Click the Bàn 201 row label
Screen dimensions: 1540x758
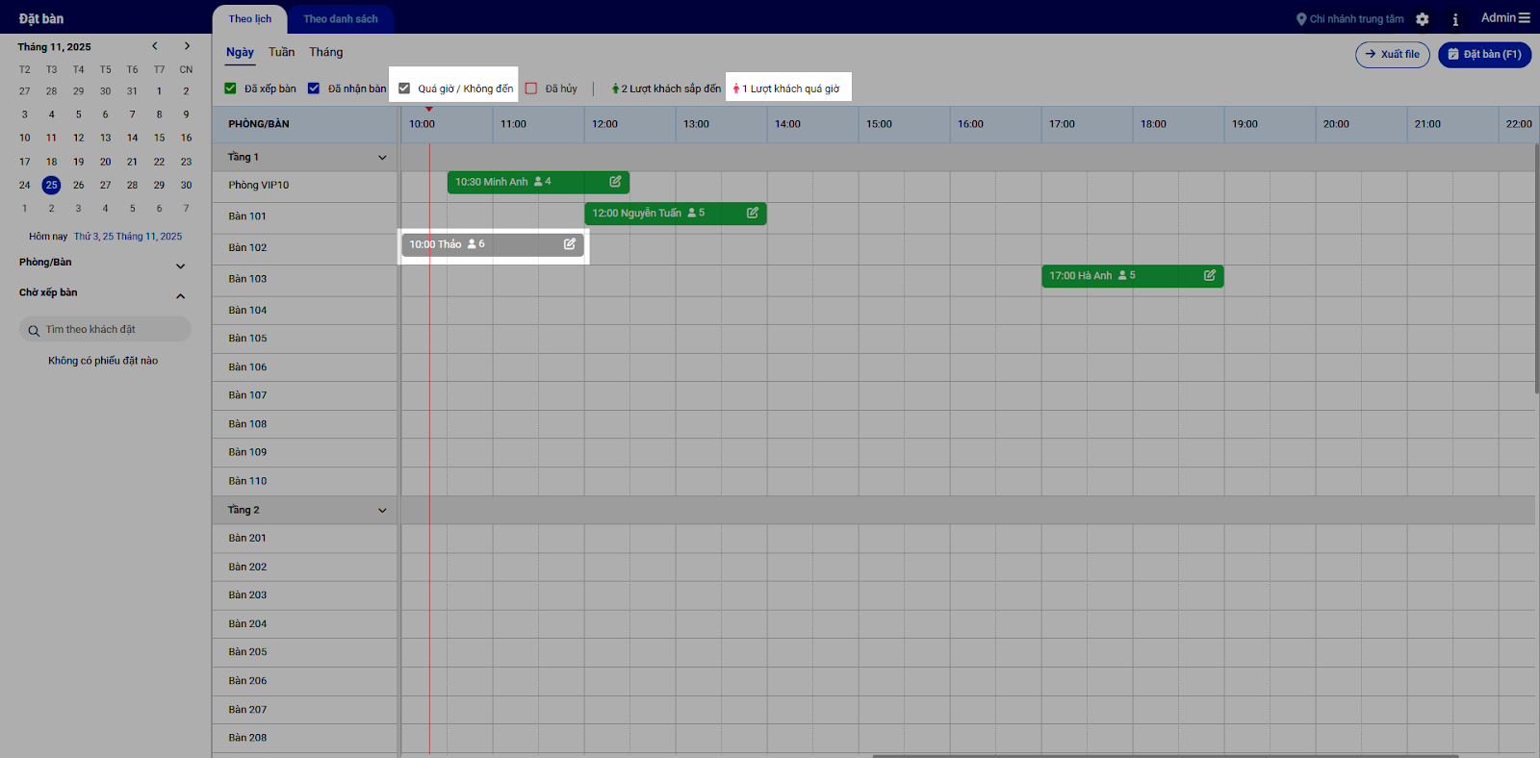247,539
